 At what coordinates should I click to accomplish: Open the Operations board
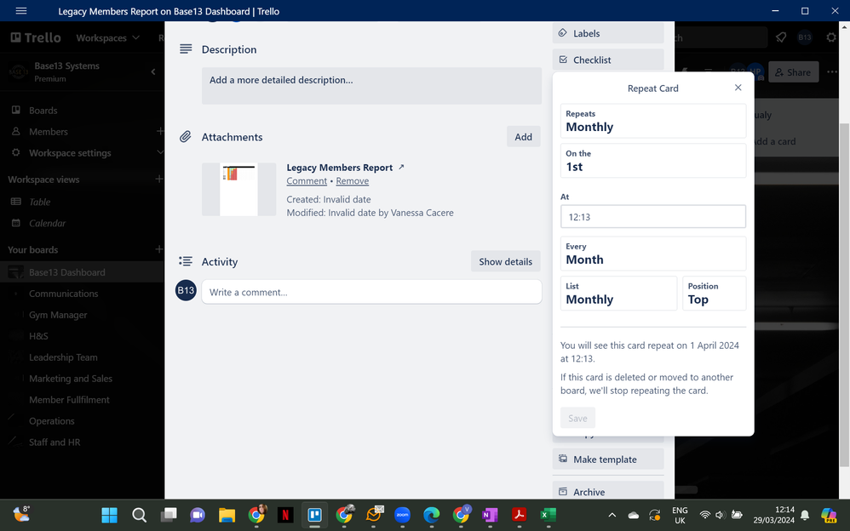[51, 421]
